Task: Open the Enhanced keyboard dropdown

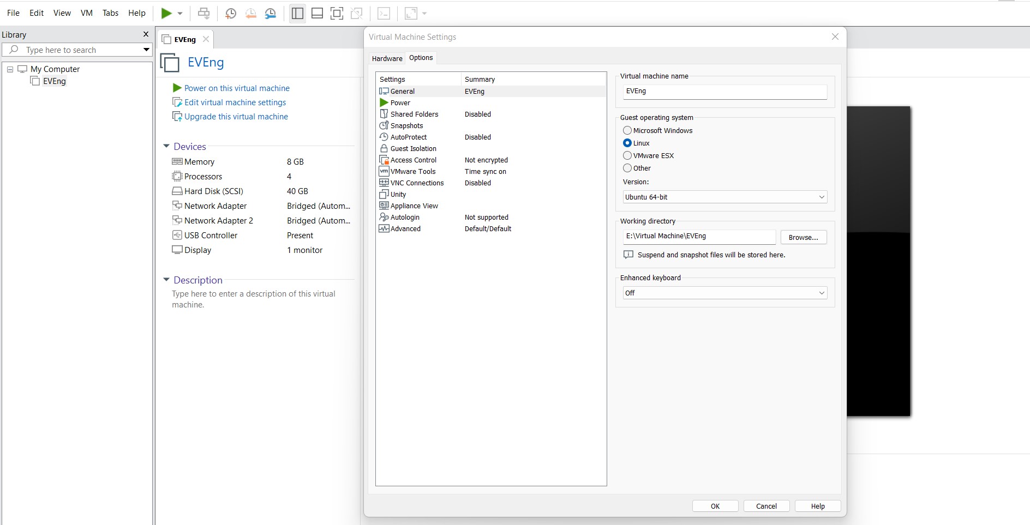Action: (x=724, y=293)
